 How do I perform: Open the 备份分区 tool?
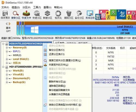click(79, 15)
